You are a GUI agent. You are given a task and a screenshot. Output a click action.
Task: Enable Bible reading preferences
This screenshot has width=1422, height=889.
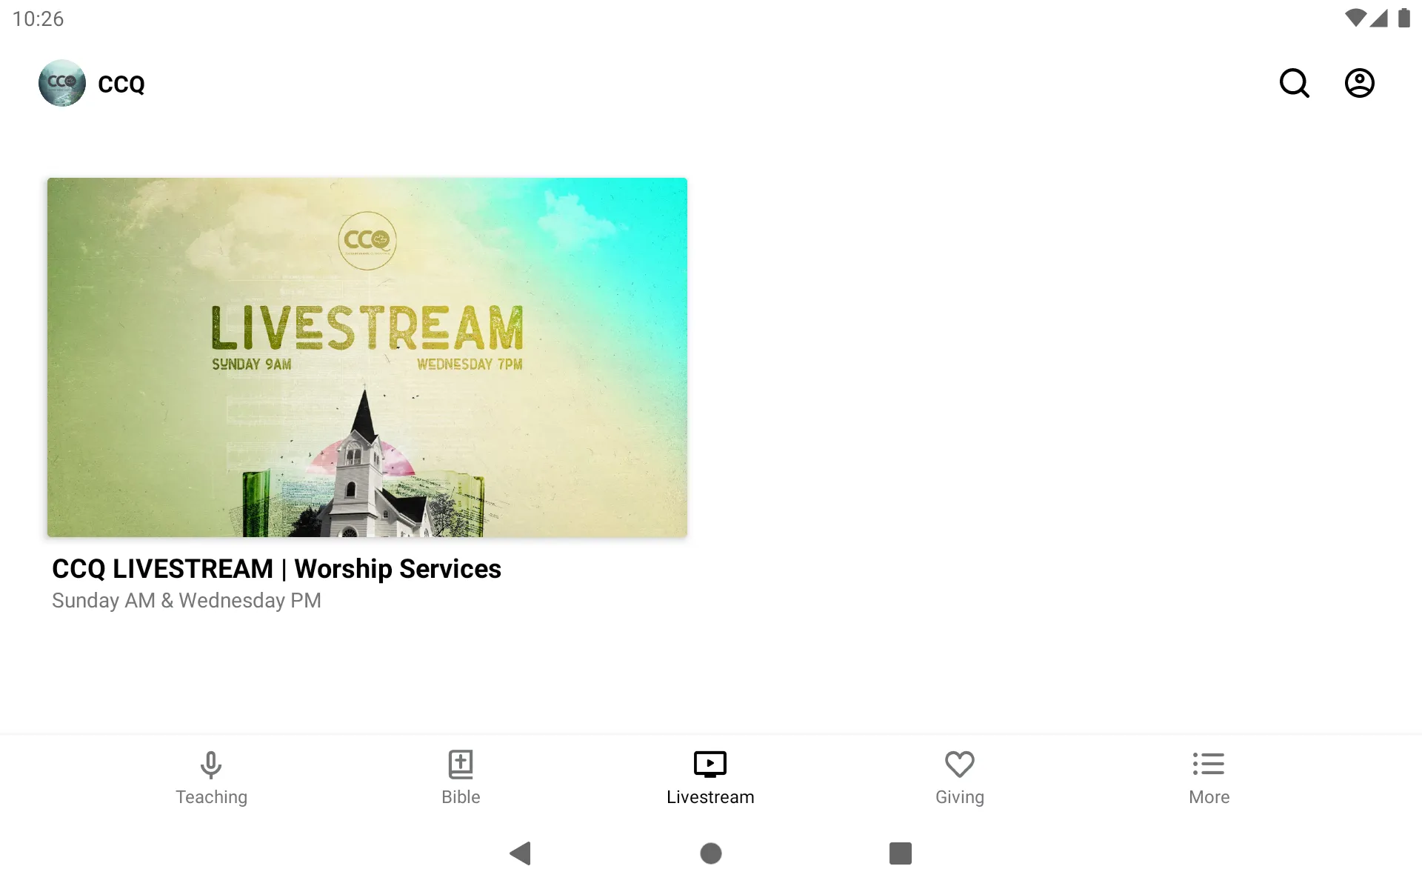tap(461, 776)
